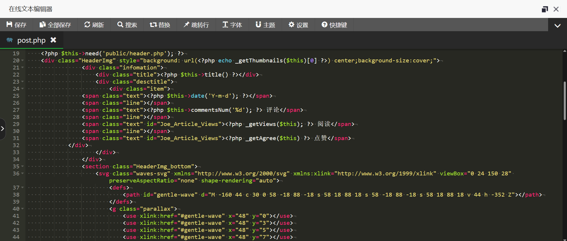The width and height of the screenshot is (567, 241).
Task: Expand the left side panel arrow
Action: click(x=3, y=129)
